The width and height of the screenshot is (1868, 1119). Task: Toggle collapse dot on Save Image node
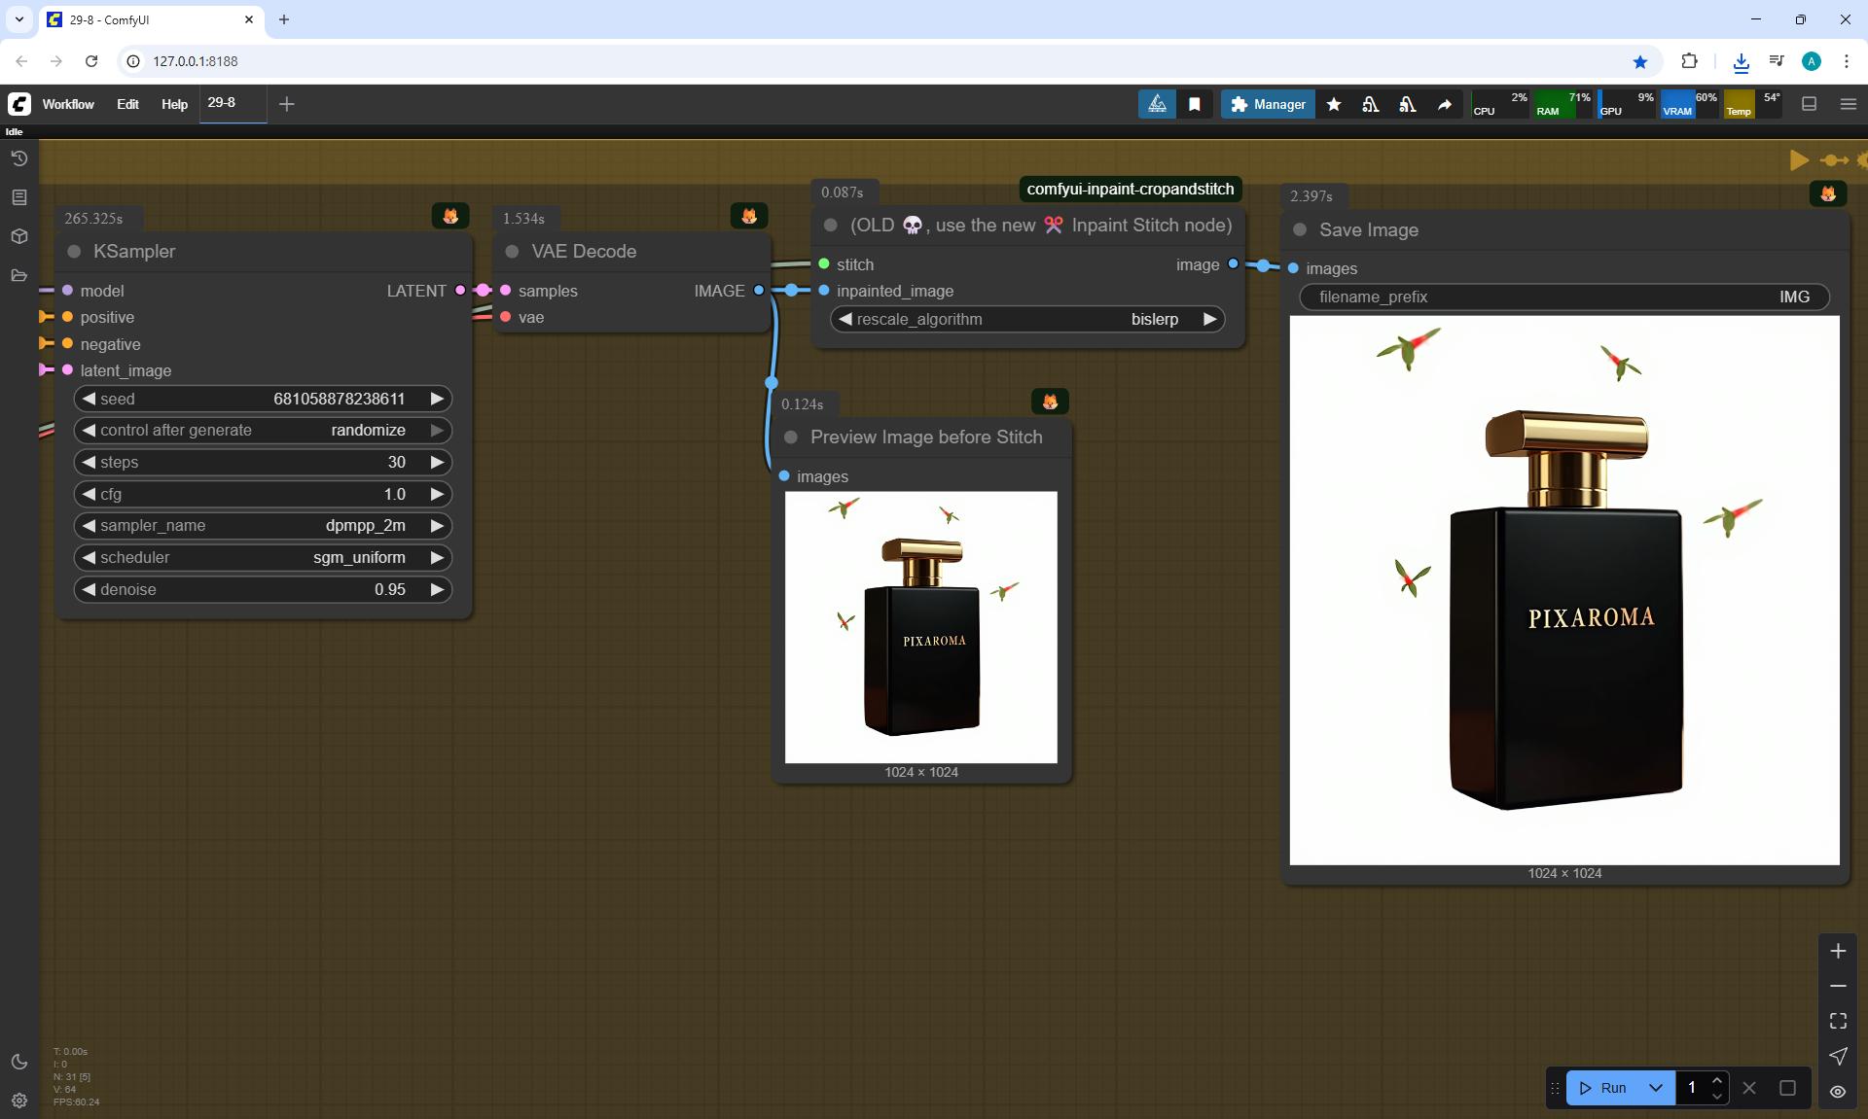click(x=1300, y=230)
